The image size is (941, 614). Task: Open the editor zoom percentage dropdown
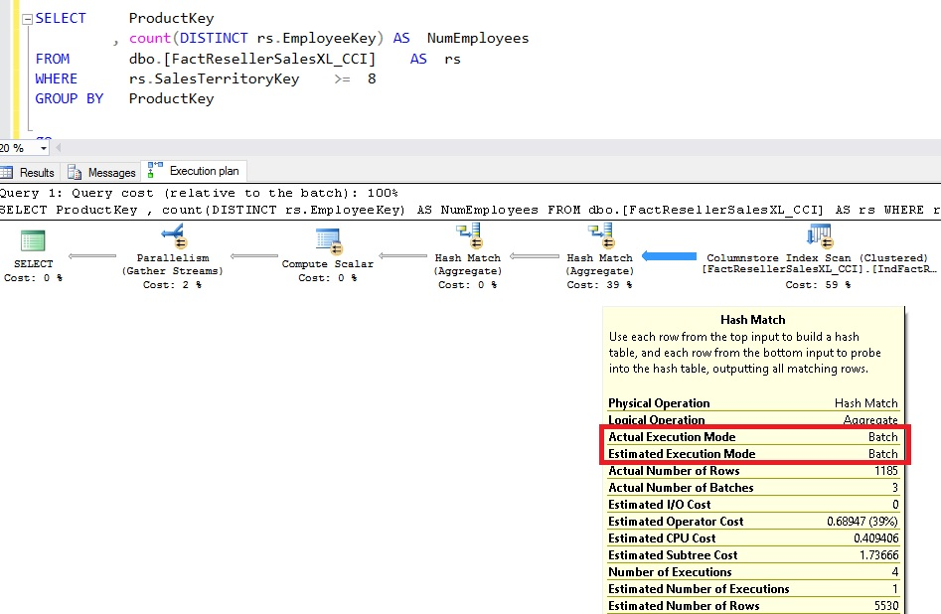click(x=44, y=148)
